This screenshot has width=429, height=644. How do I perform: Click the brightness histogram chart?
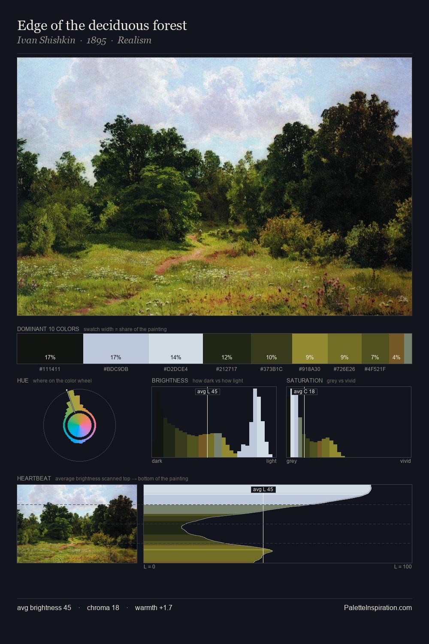coord(214,422)
